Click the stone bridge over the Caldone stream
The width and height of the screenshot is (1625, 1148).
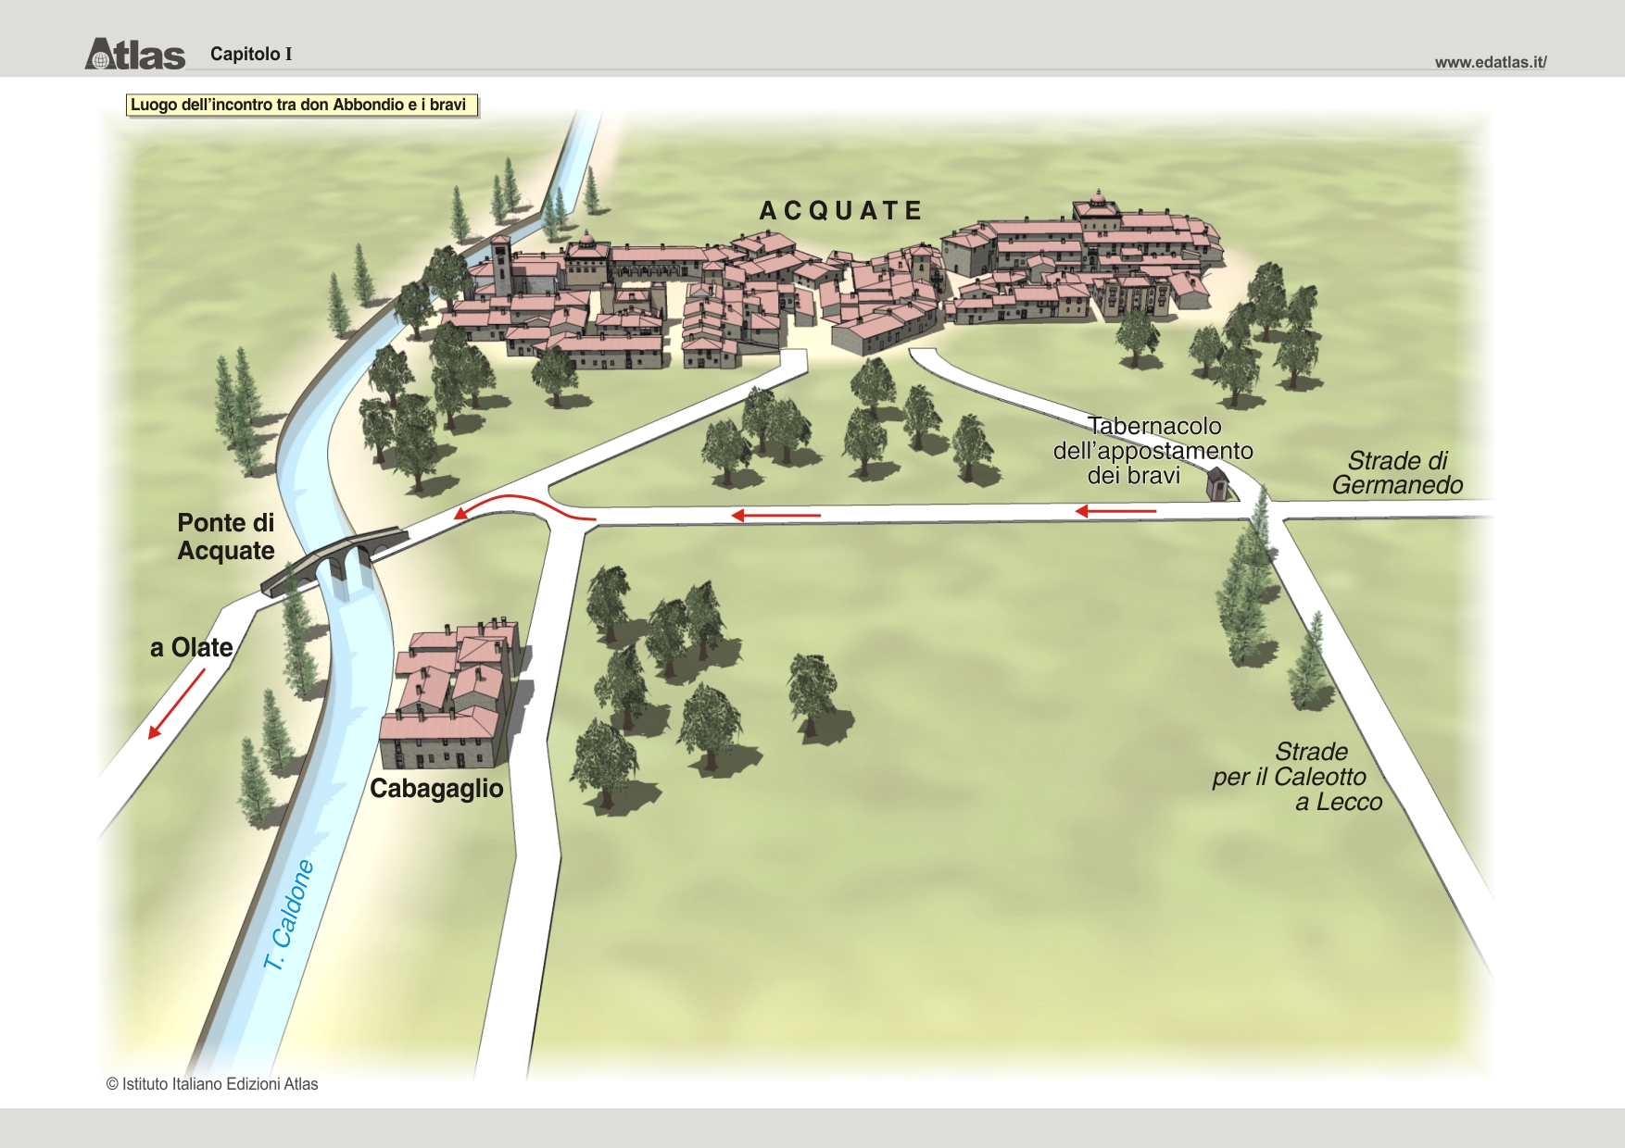tap(335, 558)
